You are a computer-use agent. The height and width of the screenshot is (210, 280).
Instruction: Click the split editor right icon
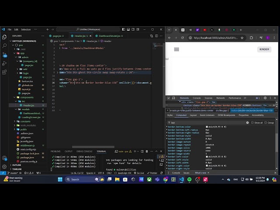(x=157, y=36)
